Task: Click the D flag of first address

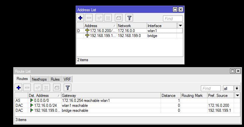Action: coord(79,31)
